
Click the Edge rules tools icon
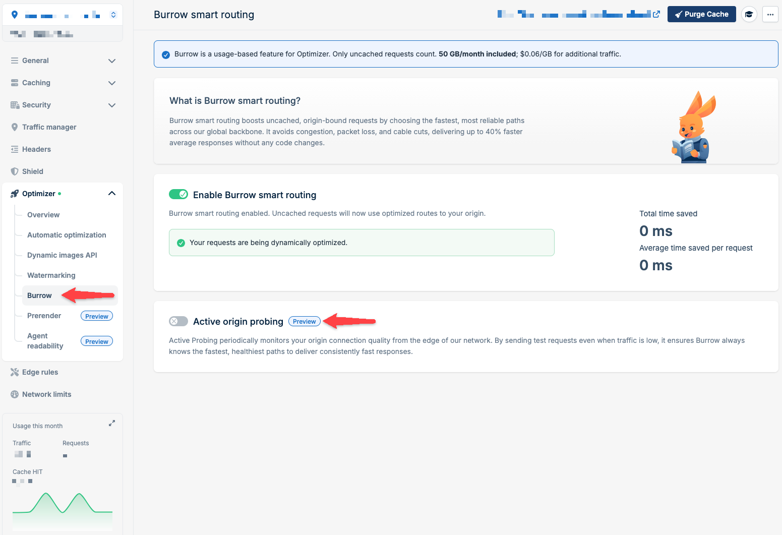pyautogui.click(x=15, y=372)
